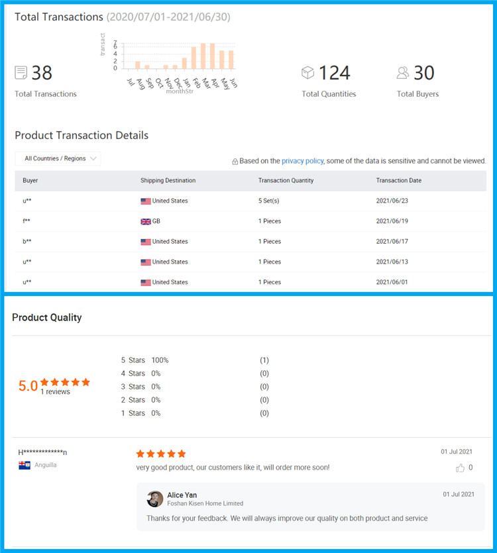Click the thumbs-up helpful icon on review
This screenshot has height=553, width=497.
[x=460, y=468]
